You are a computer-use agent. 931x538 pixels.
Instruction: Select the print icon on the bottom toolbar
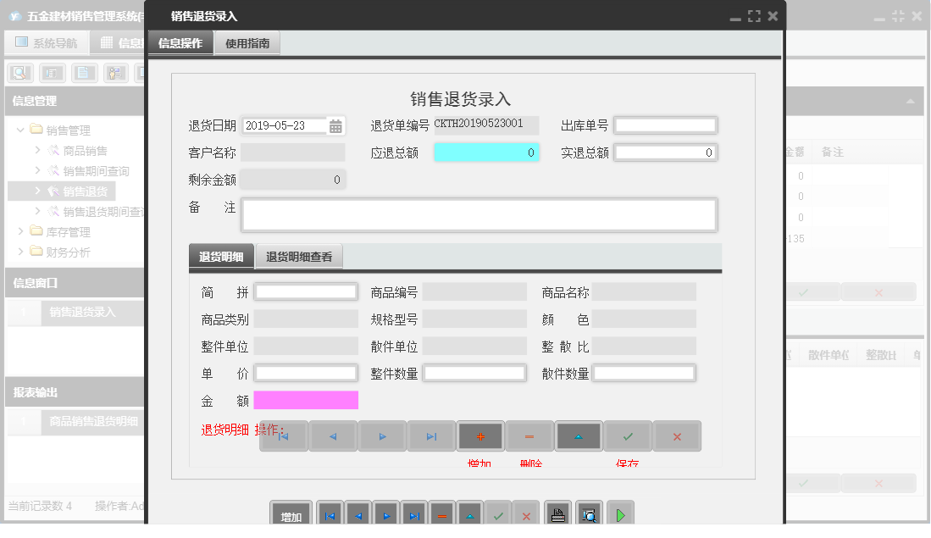point(557,513)
